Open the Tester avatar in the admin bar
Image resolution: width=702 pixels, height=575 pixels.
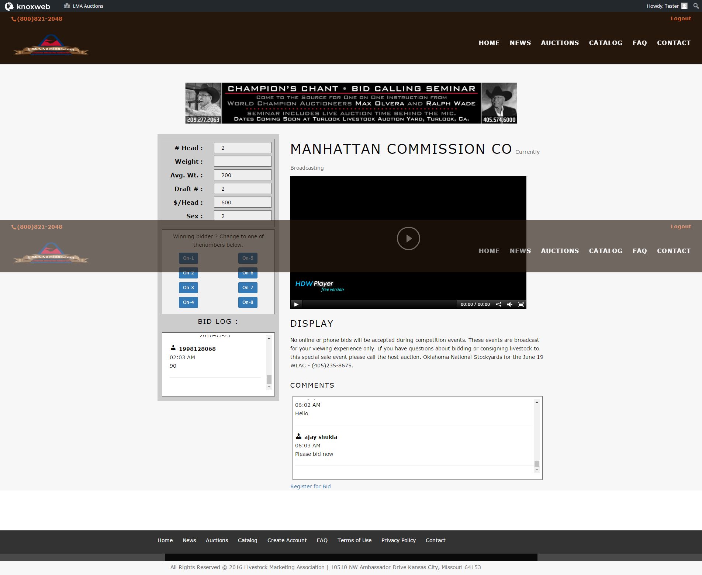click(684, 6)
